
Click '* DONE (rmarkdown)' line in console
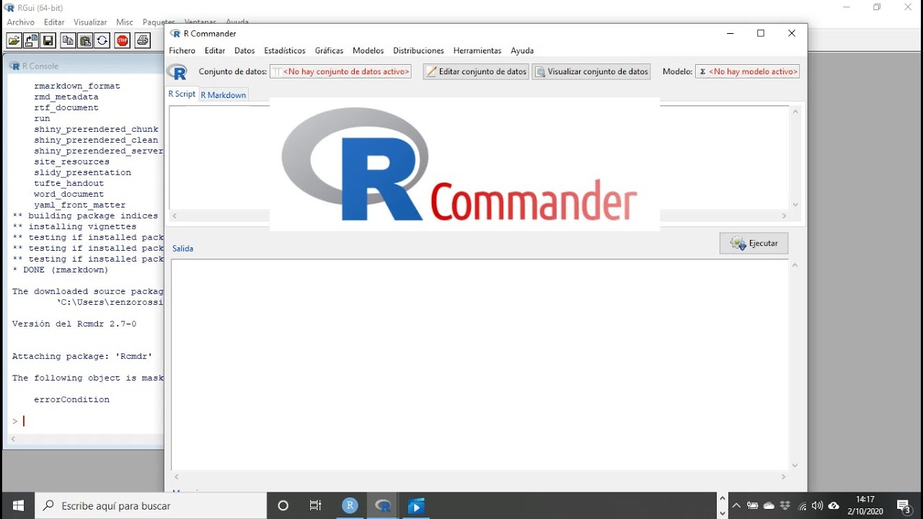click(61, 270)
